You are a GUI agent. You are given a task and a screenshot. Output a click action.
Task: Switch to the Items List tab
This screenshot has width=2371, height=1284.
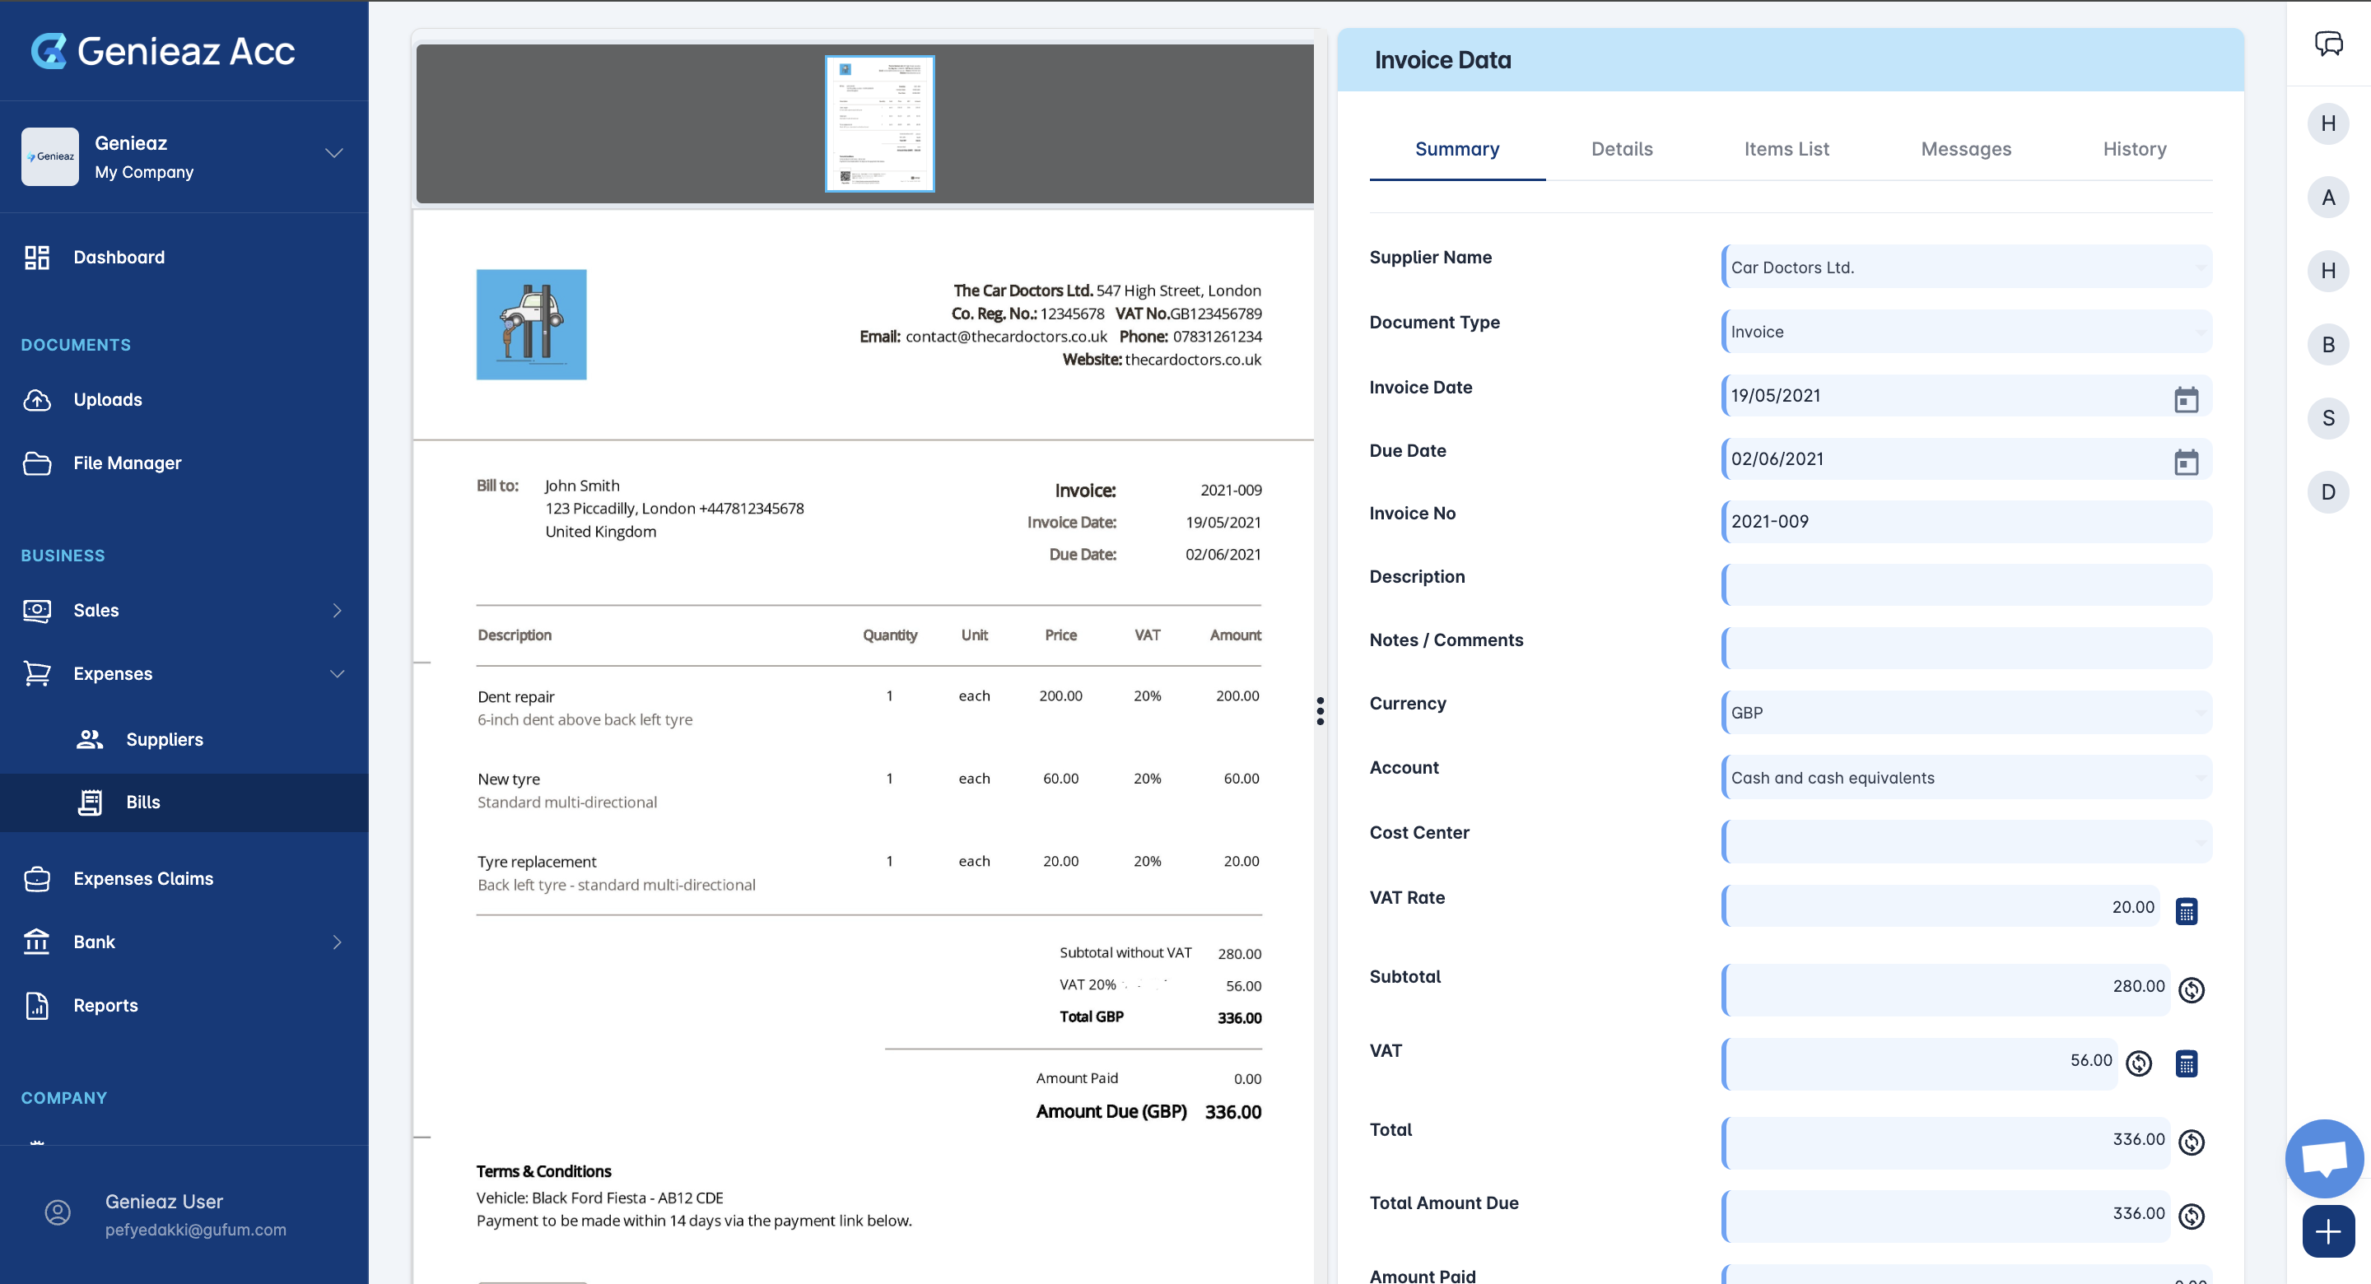[1786, 148]
